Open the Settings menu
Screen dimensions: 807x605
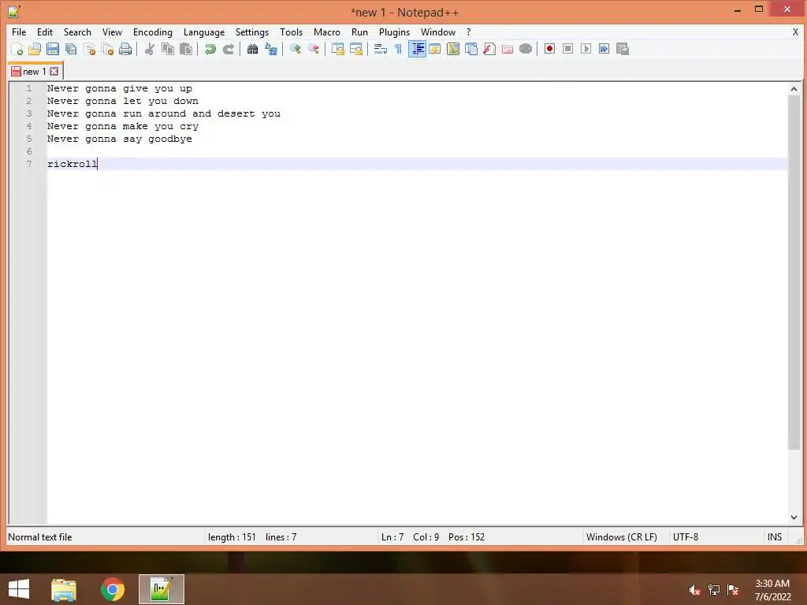tap(251, 32)
